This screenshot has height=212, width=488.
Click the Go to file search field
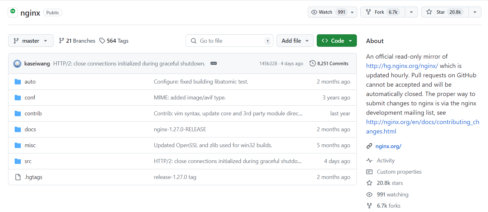(230, 41)
